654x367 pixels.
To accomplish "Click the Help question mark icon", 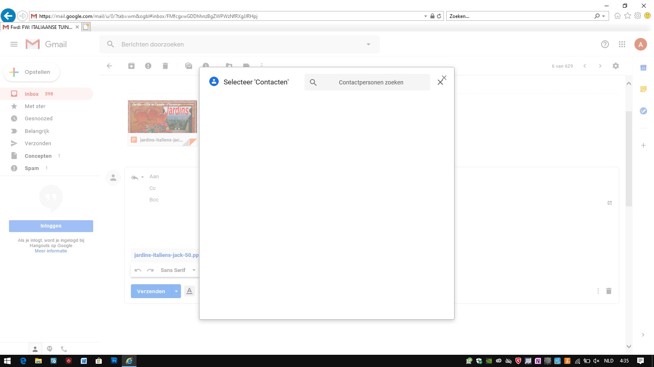I will [x=605, y=44].
